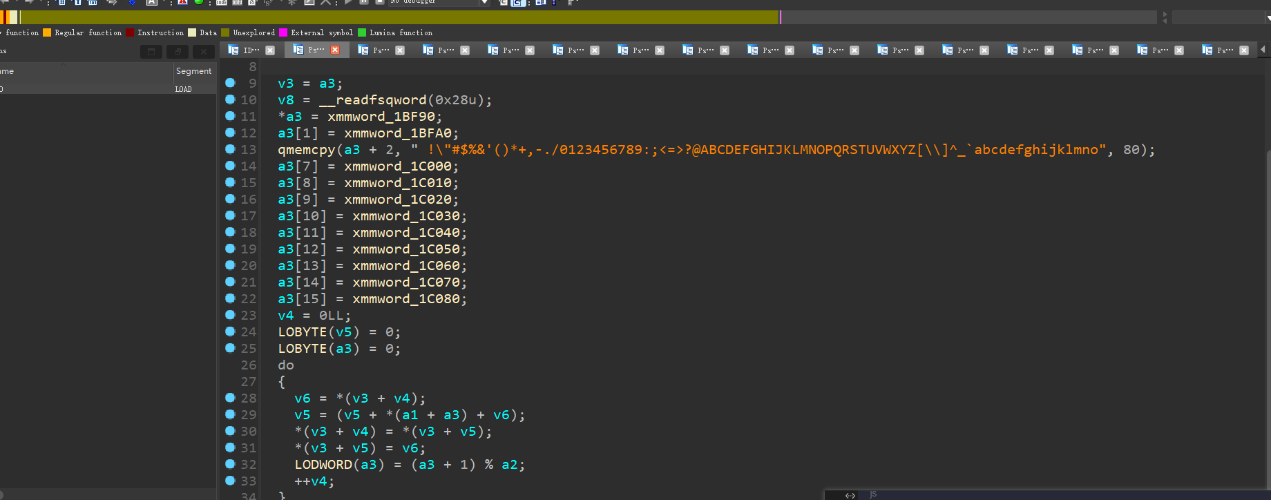Click variable a2 on line 32
1271x500 pixels.
click(x=510, y=465)
